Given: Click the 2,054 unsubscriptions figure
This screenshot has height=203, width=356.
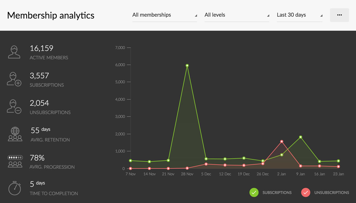Looking at the screenshot, I should click(39, 103).
